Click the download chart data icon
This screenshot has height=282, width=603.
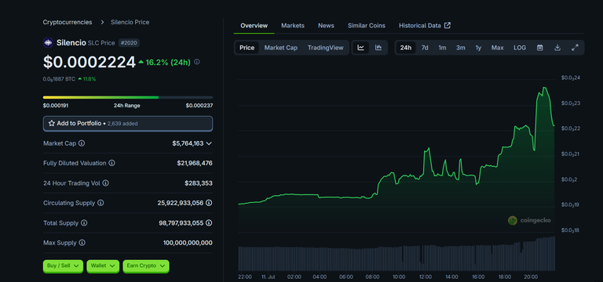pos(557,48)
